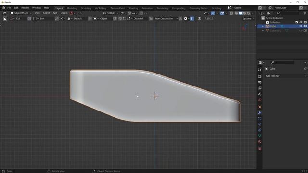
Task: Click the outliner search field
Action: (287, 13)
